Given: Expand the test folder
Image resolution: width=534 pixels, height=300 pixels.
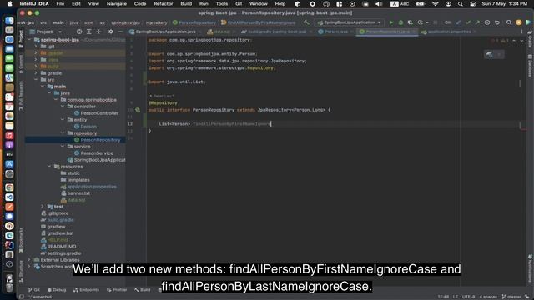Looking at the screenshot, I should (x=43, y=207).
